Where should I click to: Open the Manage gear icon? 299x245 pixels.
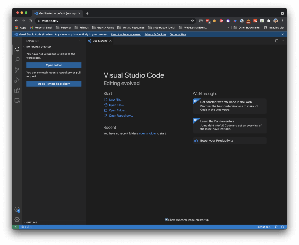click(17, 220)
